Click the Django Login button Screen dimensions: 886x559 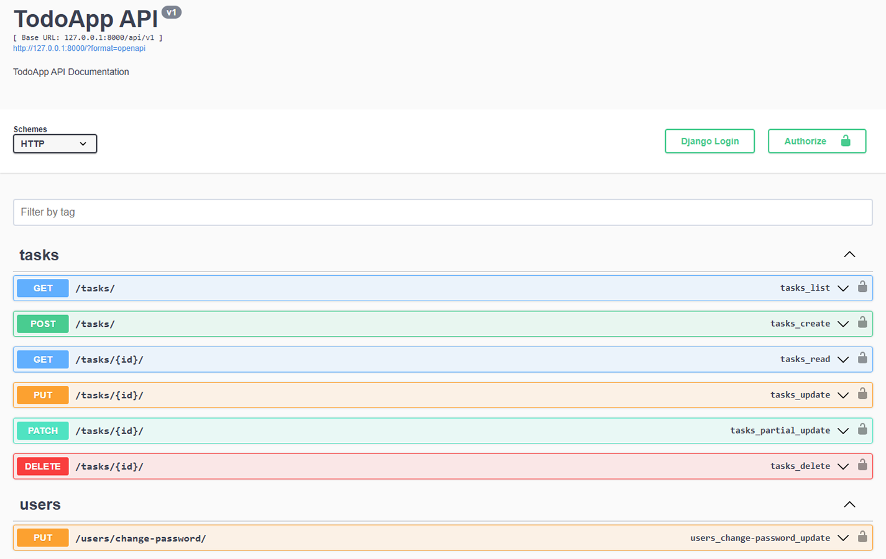click(x=709, y=141)
